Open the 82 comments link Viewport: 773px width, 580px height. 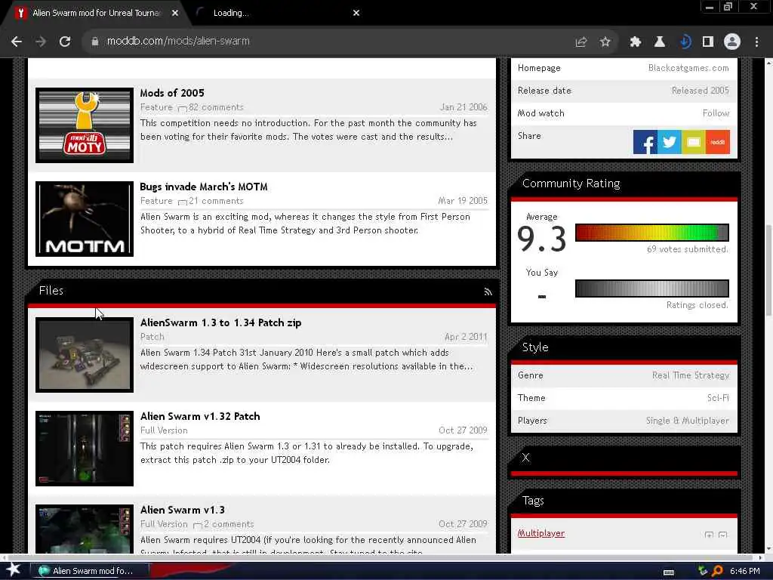click(x=216, y=107)
